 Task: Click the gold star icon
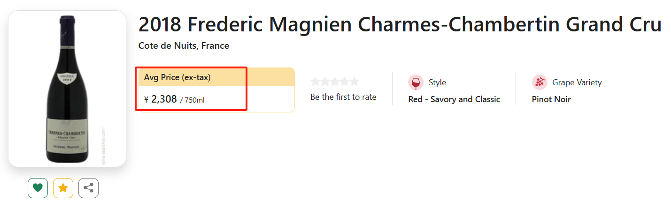tap(63, 188)
